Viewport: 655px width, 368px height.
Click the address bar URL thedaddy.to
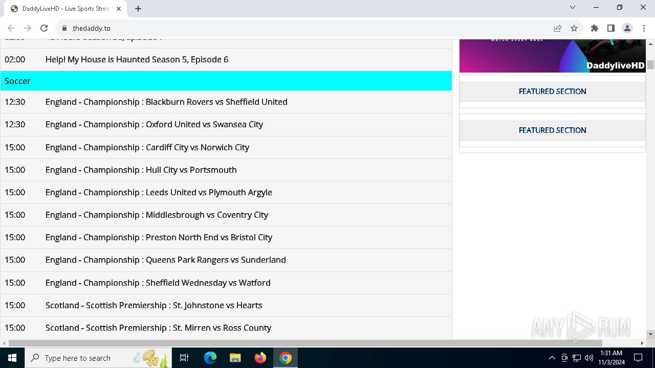(92, 28)
